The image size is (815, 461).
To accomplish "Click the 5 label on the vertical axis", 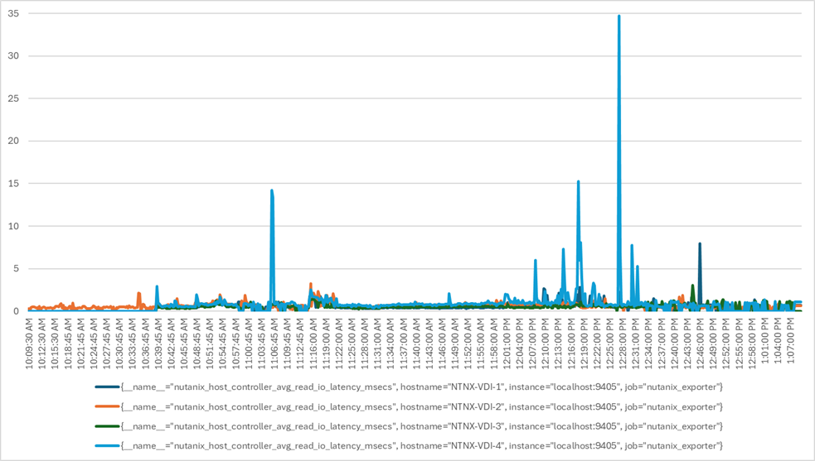I will click(x=17, y=268).
